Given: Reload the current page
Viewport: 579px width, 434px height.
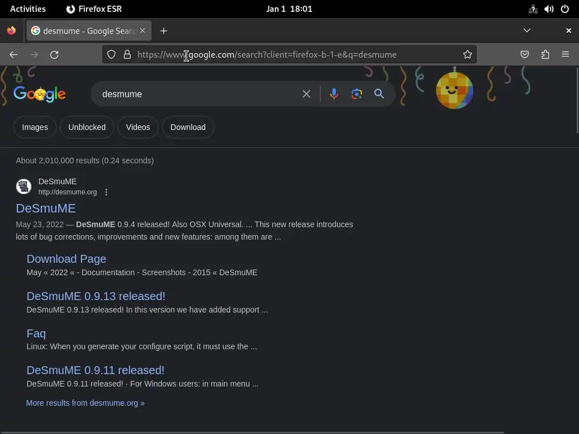Looking at the screenshot, I should (54, 55).
